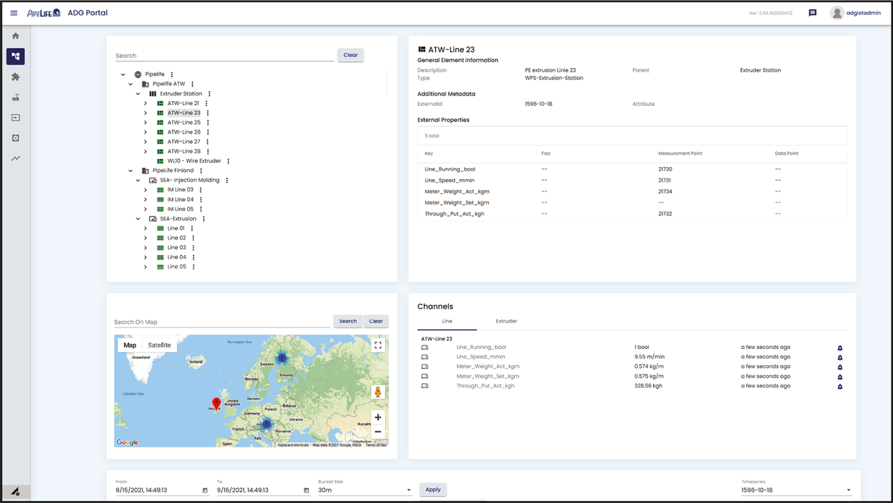Click the chat message icon in the header
893x503 pixels.
[x=811, y=12]
